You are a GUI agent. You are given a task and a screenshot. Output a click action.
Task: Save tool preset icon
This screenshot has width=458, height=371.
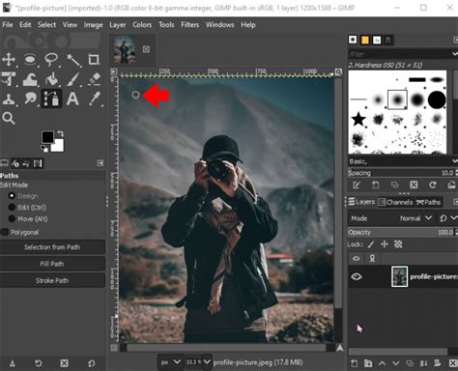pyautogui.click(x=13, y=363)
